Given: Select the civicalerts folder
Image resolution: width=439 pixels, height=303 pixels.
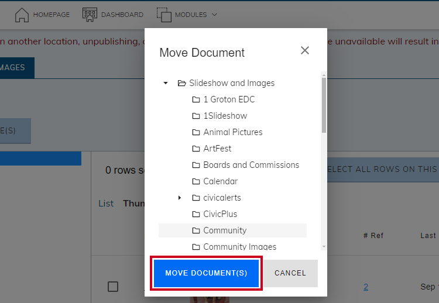Looking at the screenshot, I should (222, 198).
